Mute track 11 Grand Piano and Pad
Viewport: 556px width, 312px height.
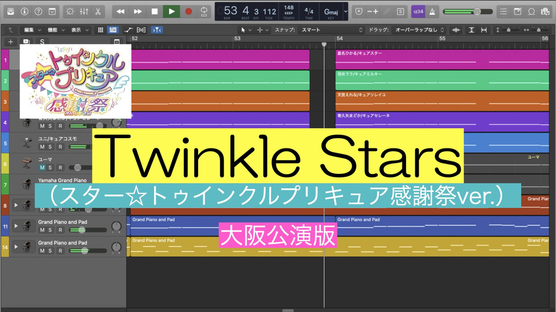pyautogui.click(x=42, y=230)
